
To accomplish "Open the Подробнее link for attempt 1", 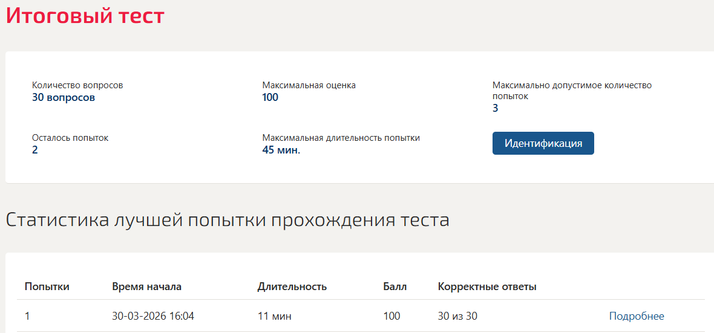I will click(x=636, y=316).
